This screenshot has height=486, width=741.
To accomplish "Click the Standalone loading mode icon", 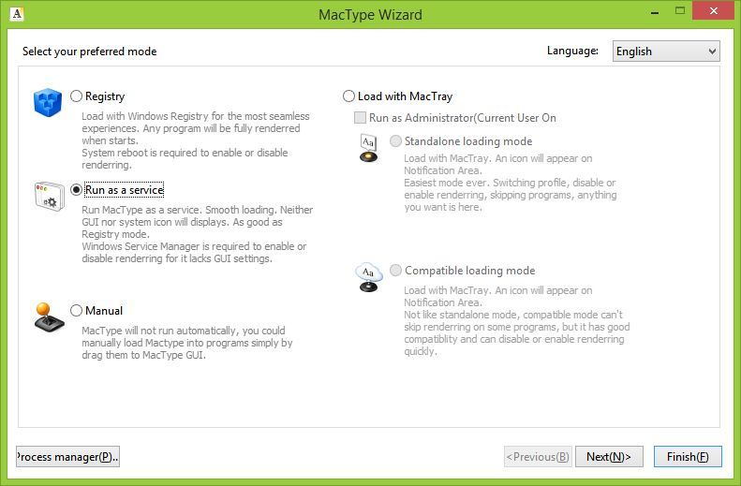I will 368,148.
